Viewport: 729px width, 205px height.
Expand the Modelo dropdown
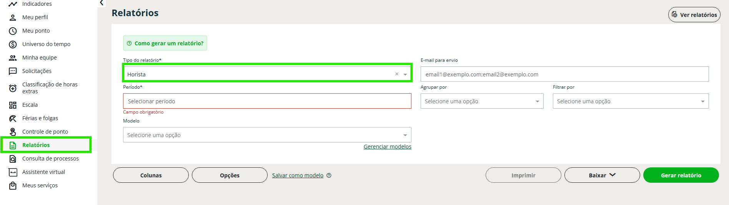click(x=405, y=135)
